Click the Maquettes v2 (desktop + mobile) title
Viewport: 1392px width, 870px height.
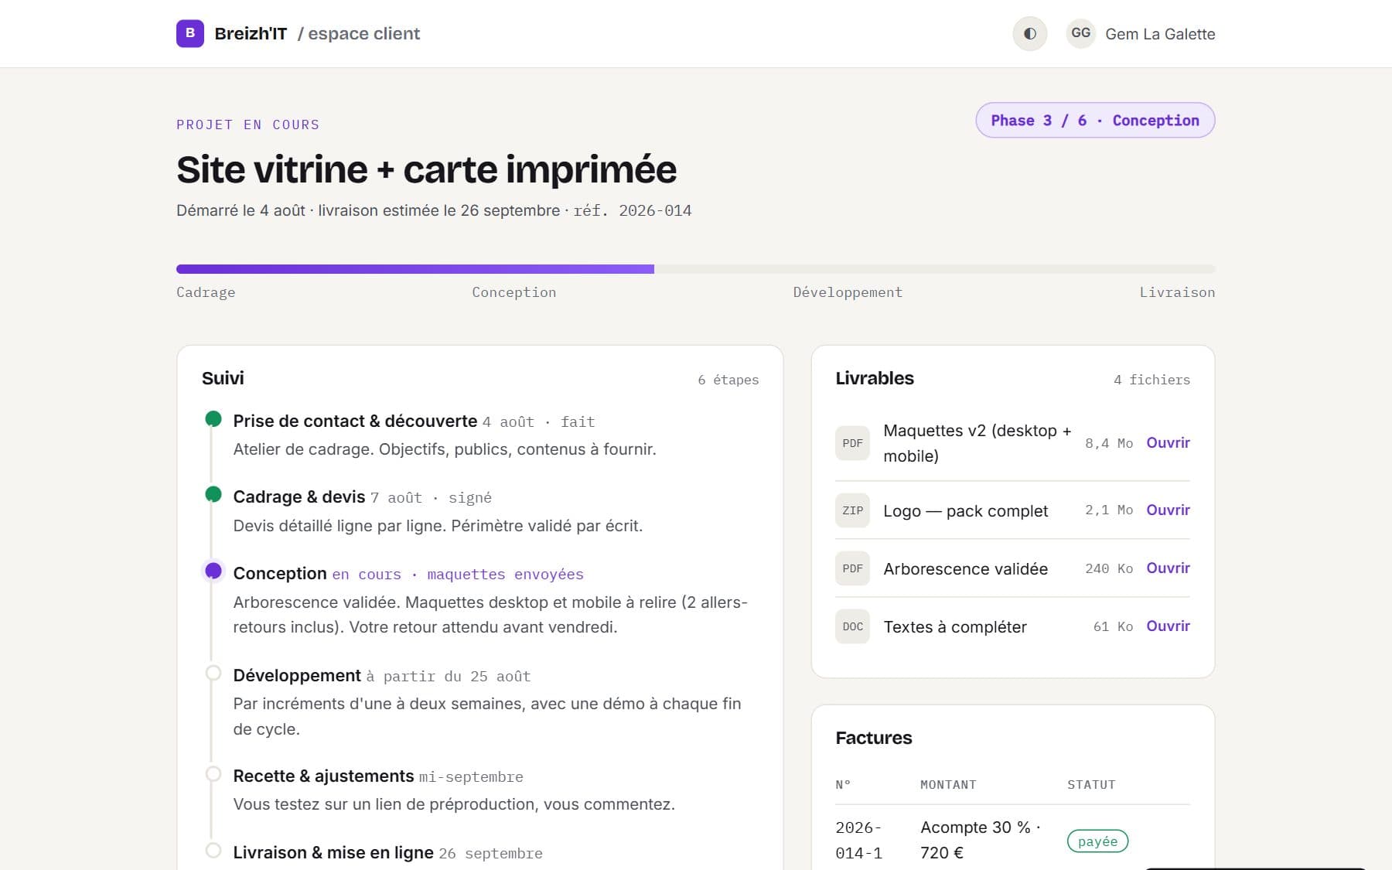(977, 443)
